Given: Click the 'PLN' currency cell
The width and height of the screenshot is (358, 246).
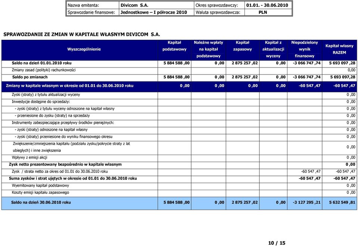Looking at the screenshot, I should point(263,12).
